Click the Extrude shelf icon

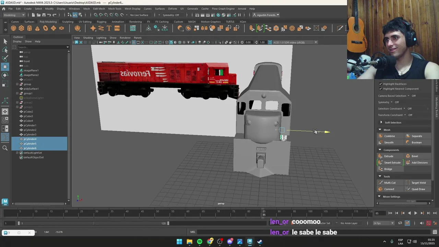click(x=252, y=28)
